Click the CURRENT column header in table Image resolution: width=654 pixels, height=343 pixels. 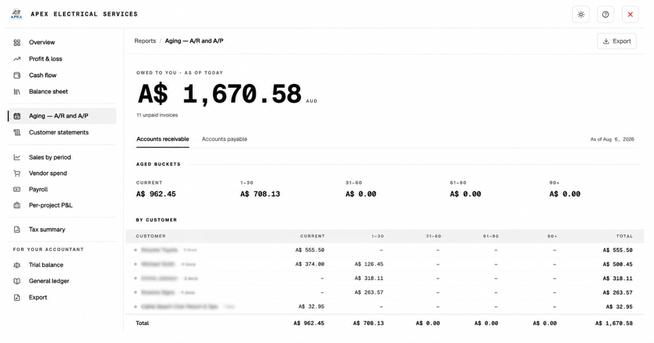coord(312,236)
